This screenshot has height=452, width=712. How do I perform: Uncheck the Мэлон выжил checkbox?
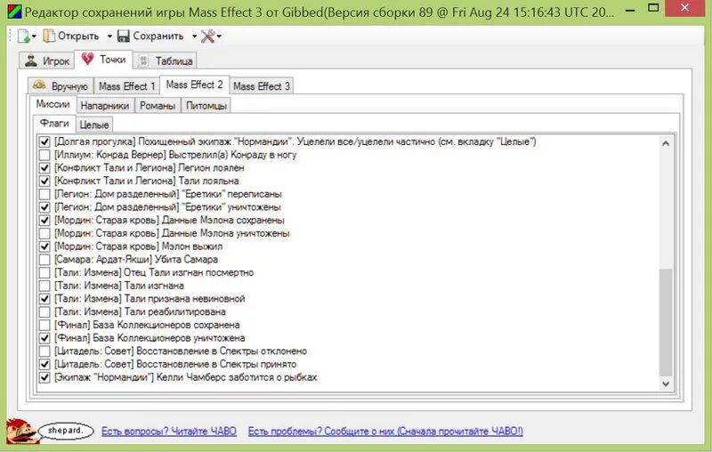44,246
